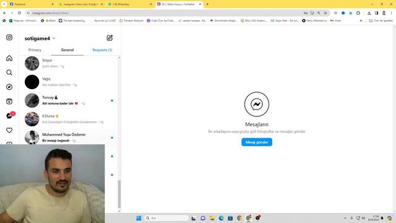396x223 pixels.
Task: Open the Gmail bookmark
Action: pos(336,20)
